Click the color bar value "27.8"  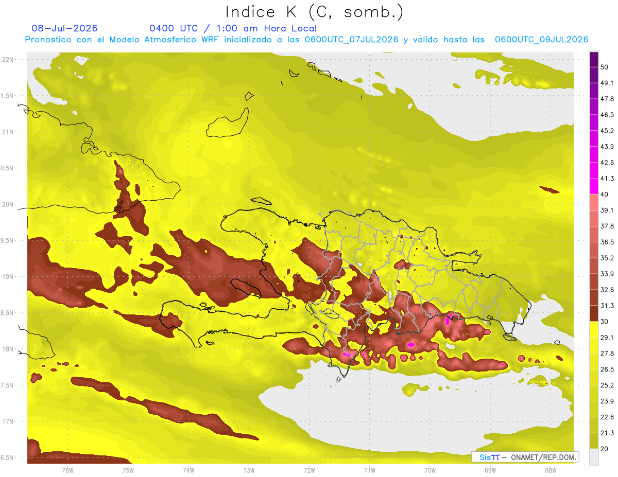tap(607, 354)
